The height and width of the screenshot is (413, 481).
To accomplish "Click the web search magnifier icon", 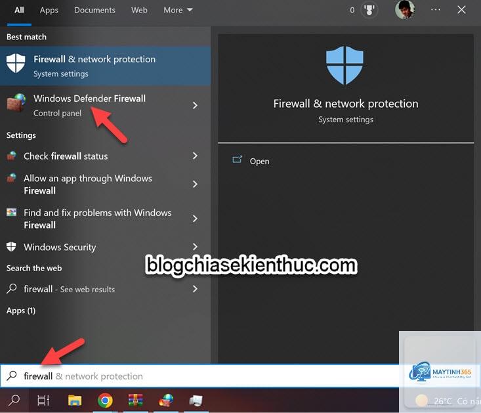I will (12, 288).
